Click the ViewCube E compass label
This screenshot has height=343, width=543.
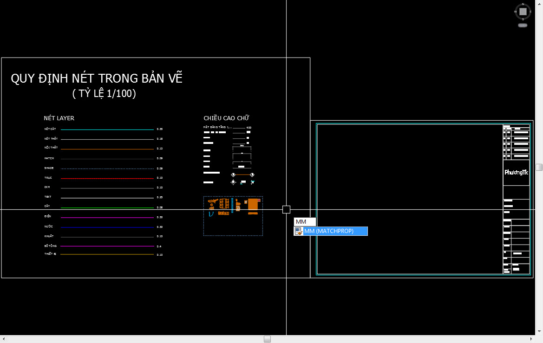click(530, 12)
